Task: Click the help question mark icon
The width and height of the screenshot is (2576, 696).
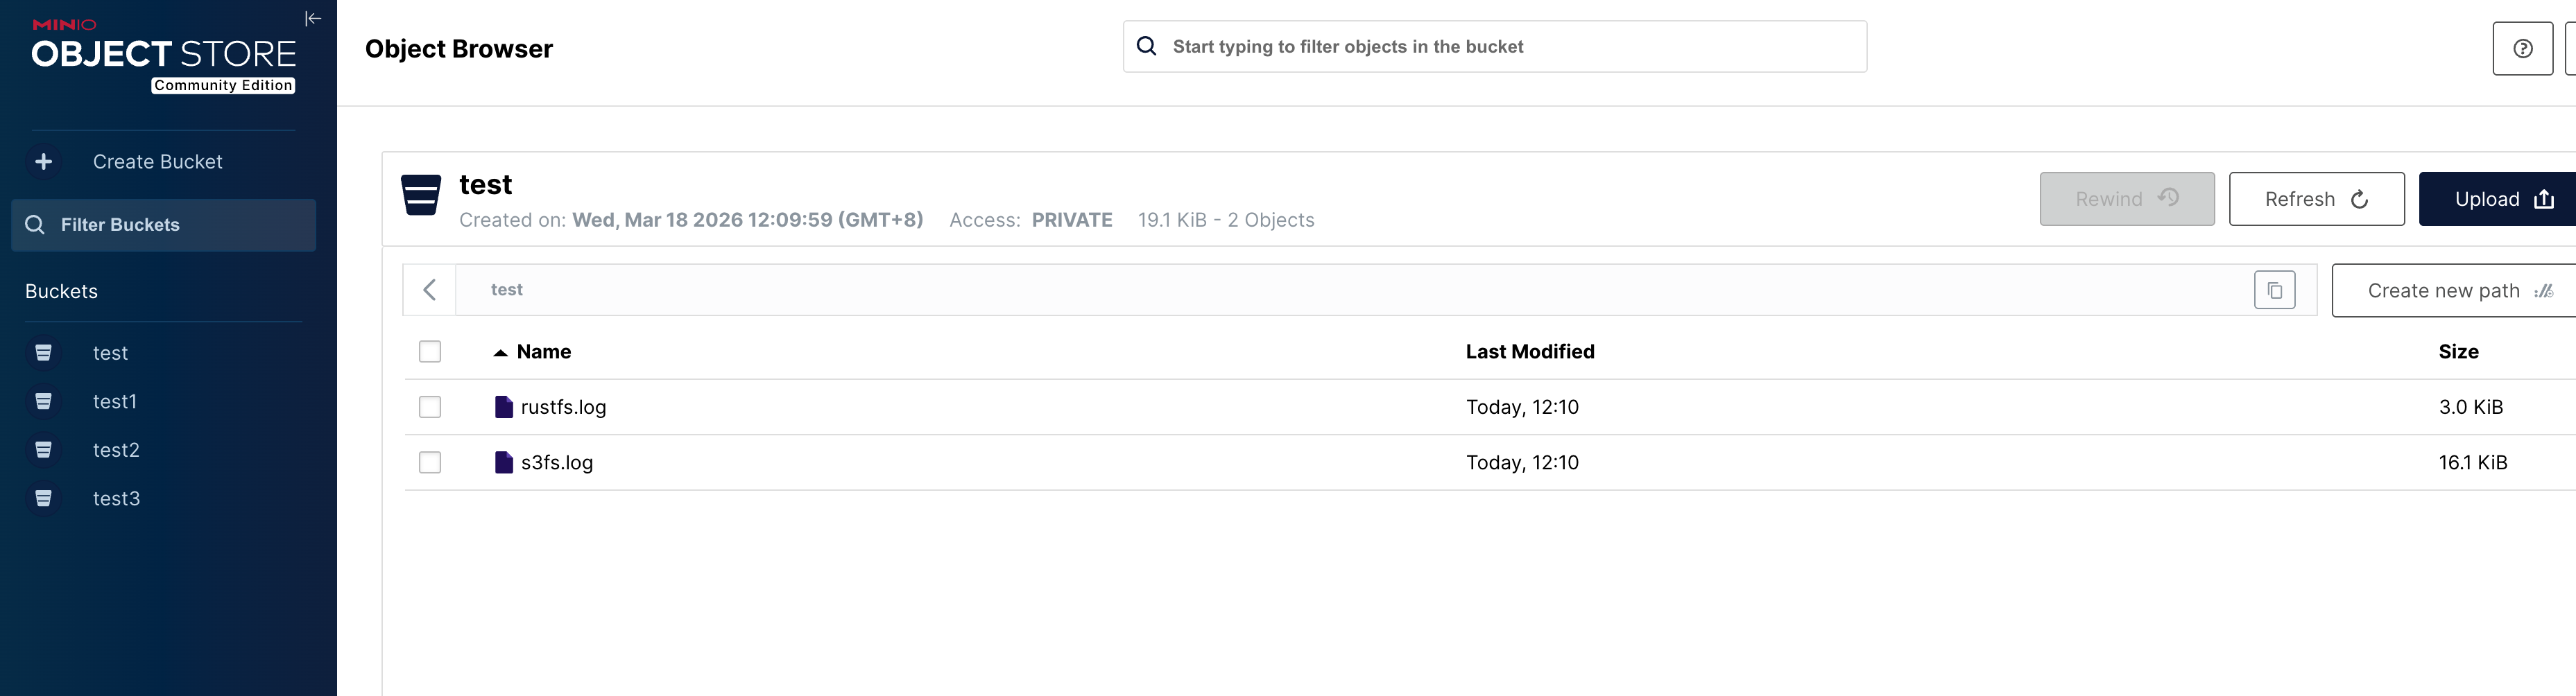Action: (2522, 49)
